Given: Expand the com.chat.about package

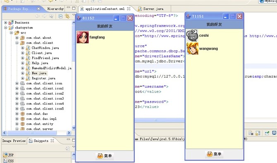Looking at the screenshot, I should [17, 38].
